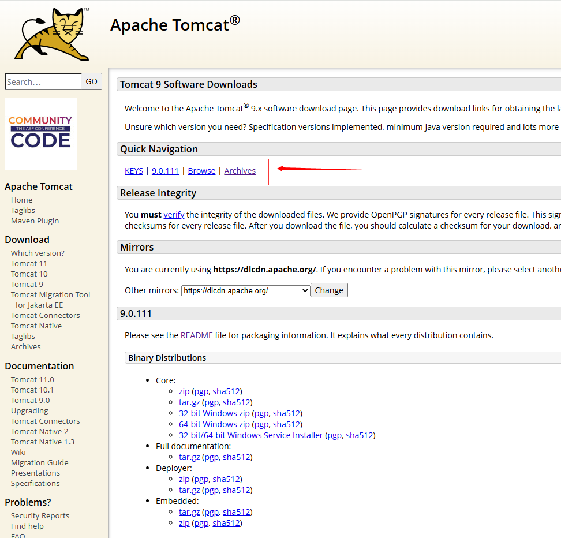Screen dimensions: 561x538
Task: Open Tomcat Migration Tool for Jakarta EE
Action: pos(50,300)
